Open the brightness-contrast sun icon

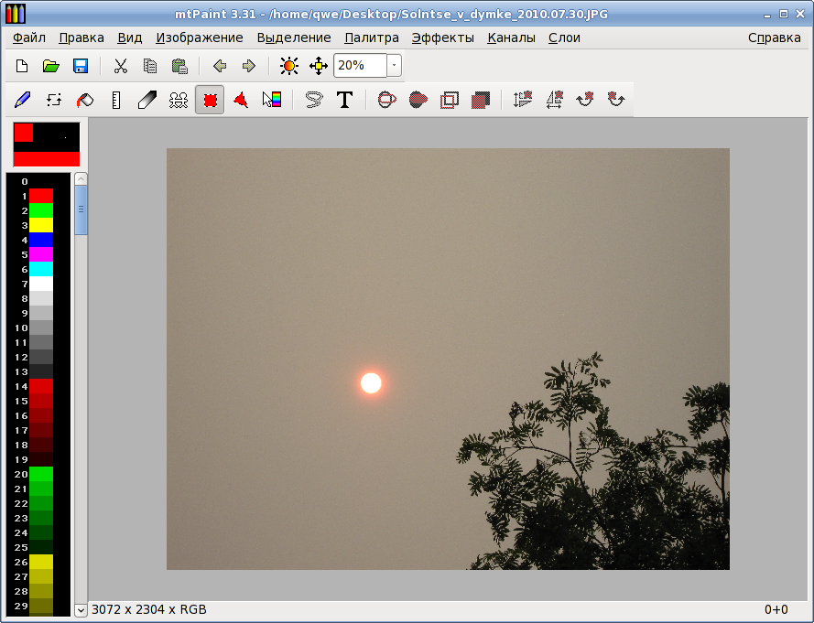289,66
